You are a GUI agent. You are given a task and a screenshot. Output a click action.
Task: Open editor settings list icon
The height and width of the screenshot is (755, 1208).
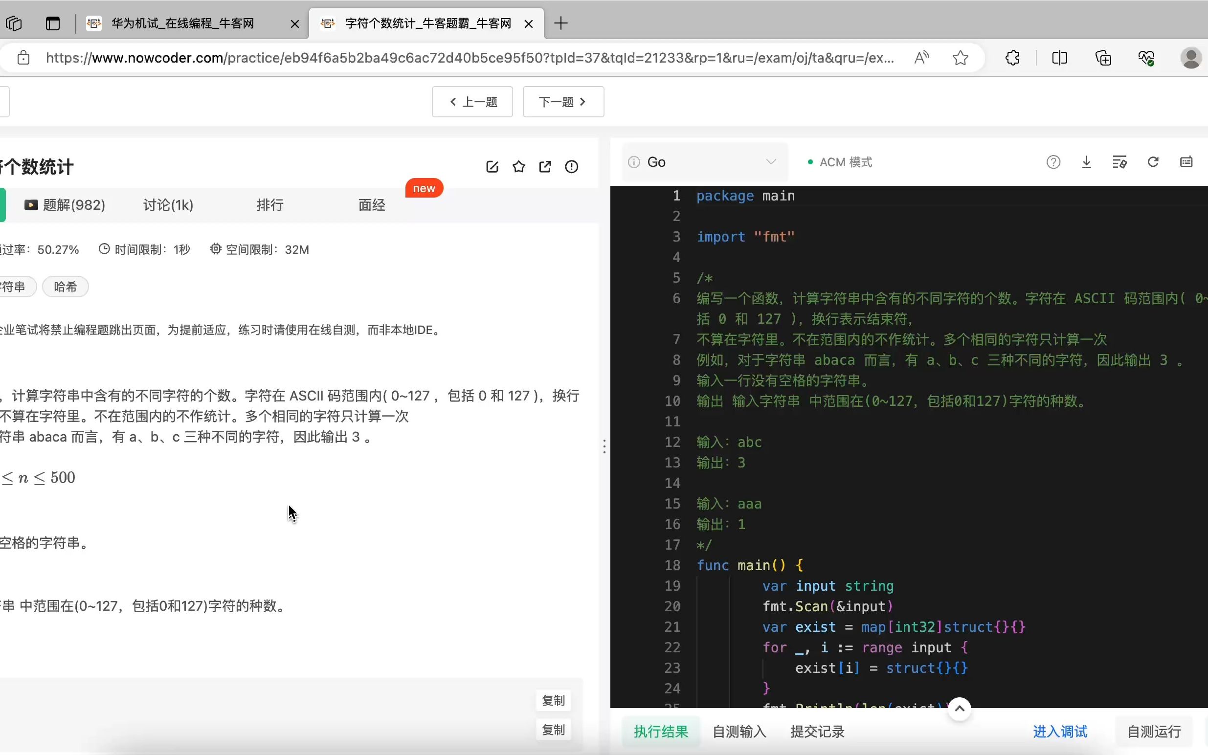click(1119, 162)
